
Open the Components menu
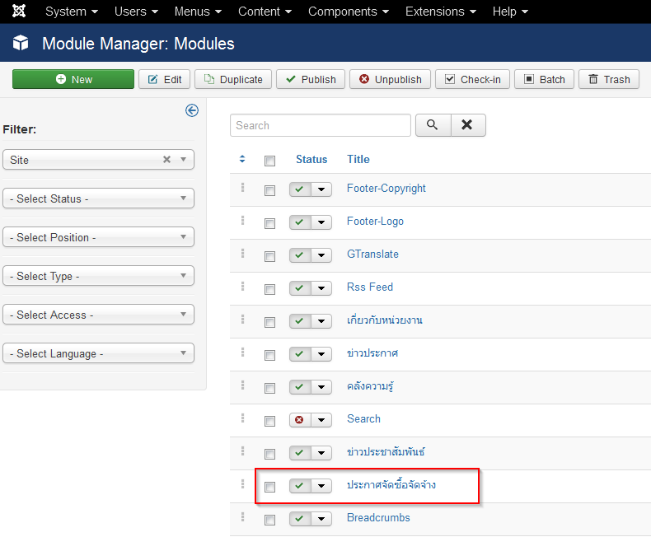[349, 12]
